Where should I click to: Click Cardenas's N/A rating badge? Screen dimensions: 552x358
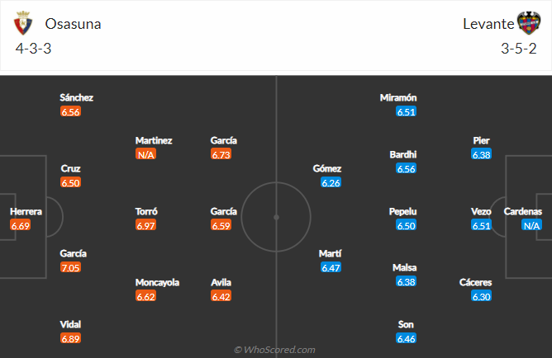point(531,225)
